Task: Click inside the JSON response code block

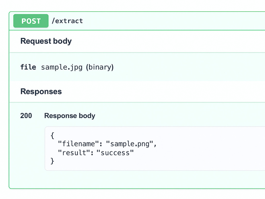Action: tap(155, 148)
